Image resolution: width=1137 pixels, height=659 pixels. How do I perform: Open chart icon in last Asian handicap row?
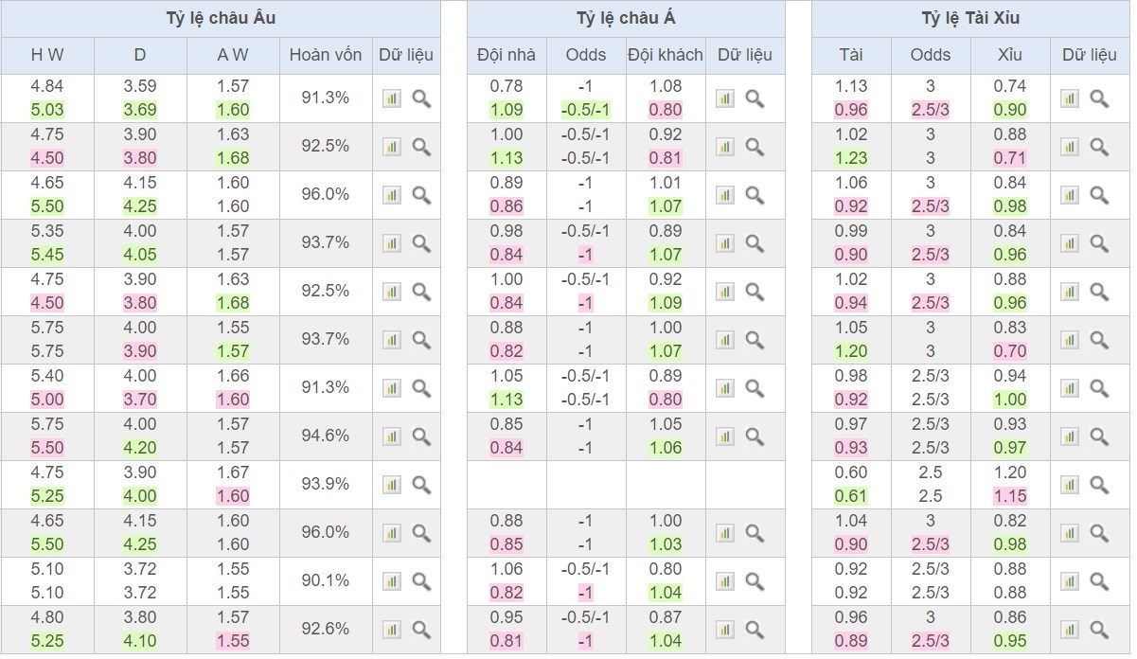click(725, 630)
